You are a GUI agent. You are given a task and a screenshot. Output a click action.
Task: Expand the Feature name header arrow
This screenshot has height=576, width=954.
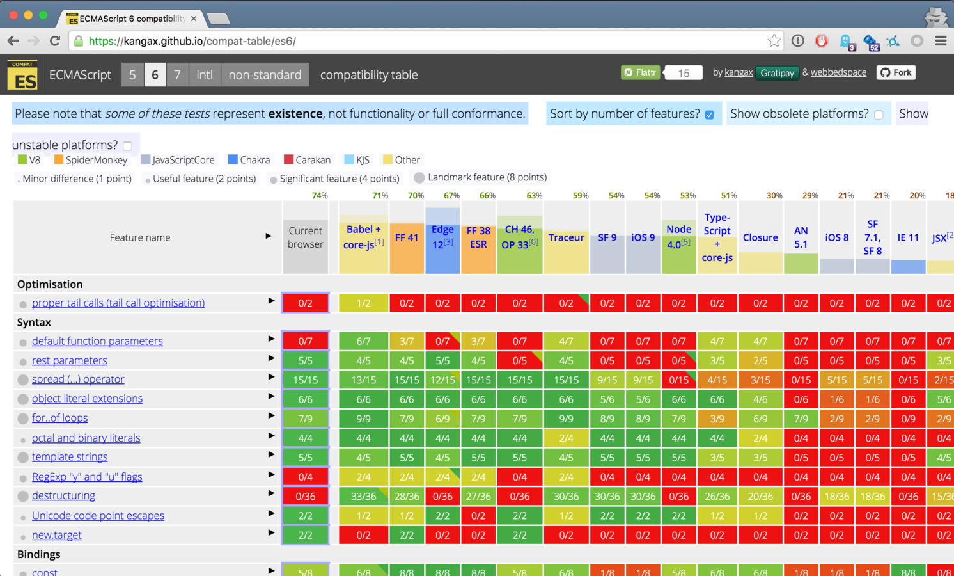269,236
